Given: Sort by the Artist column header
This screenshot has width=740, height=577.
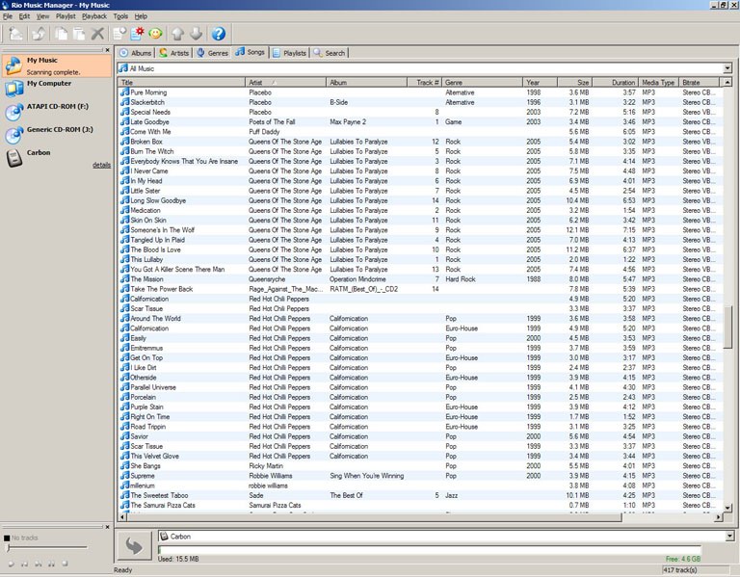Looking at the screenshot, I should click(285, 82).
